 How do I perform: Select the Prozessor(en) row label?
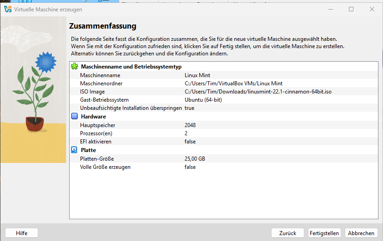(x=96, y=133)
